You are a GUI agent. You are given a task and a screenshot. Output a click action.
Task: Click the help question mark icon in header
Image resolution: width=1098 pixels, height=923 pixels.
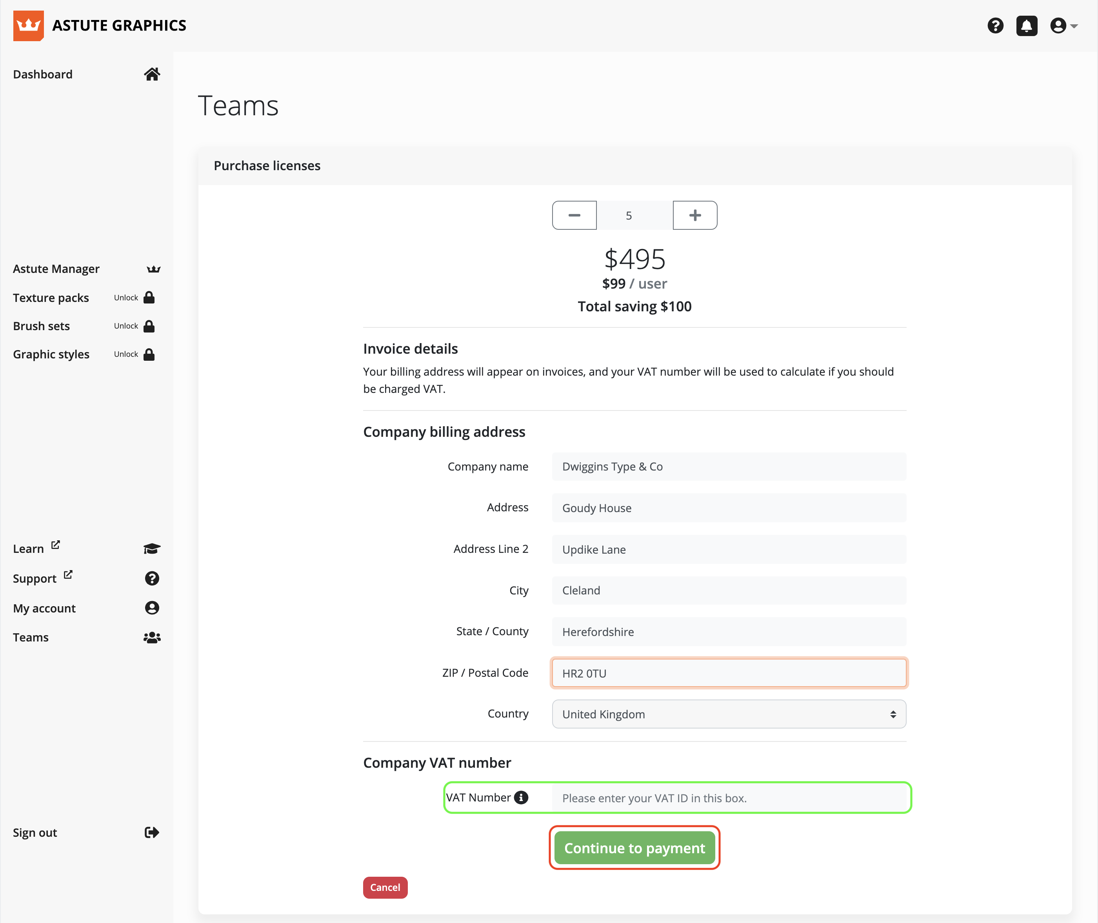[995, 25]
